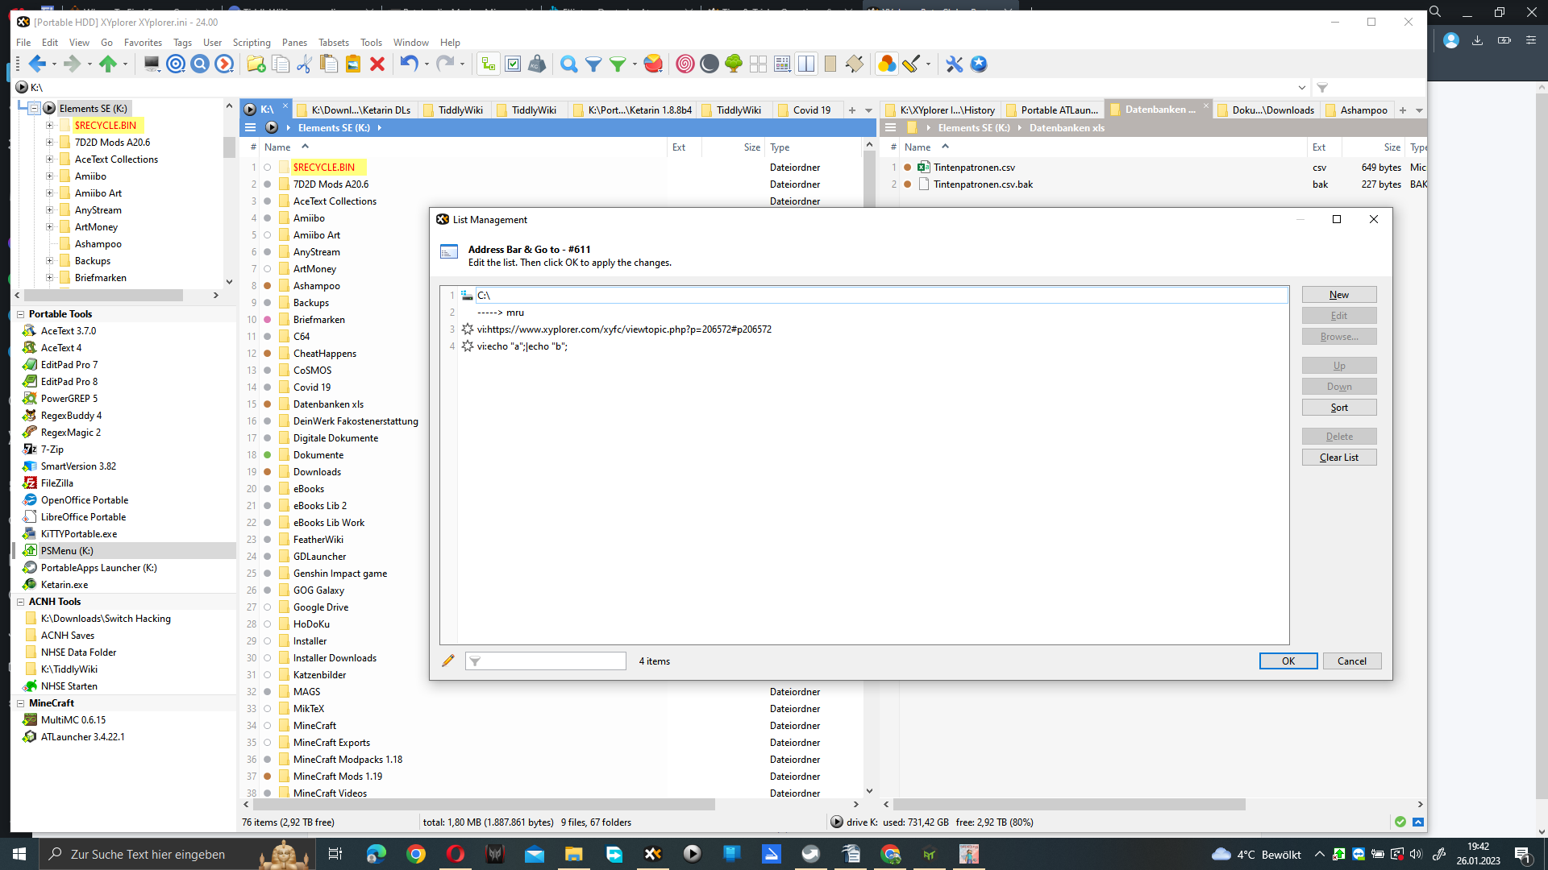This screenshot has width=1548, height=870.
Task: Go up one folder with green Up arrow
Action: point(107,64)
